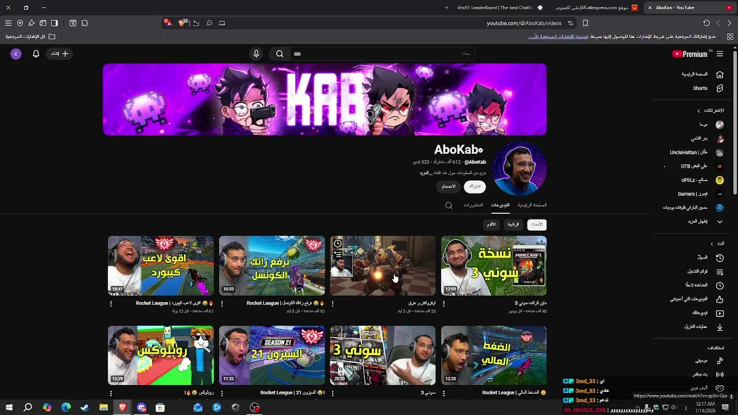Toggle the browser sidebar panel icon
Screen dimensions: 738x415
point(54,23)
